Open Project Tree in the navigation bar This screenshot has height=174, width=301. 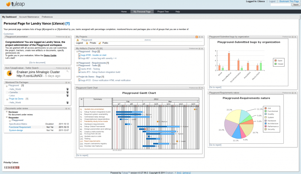(163, 12)
